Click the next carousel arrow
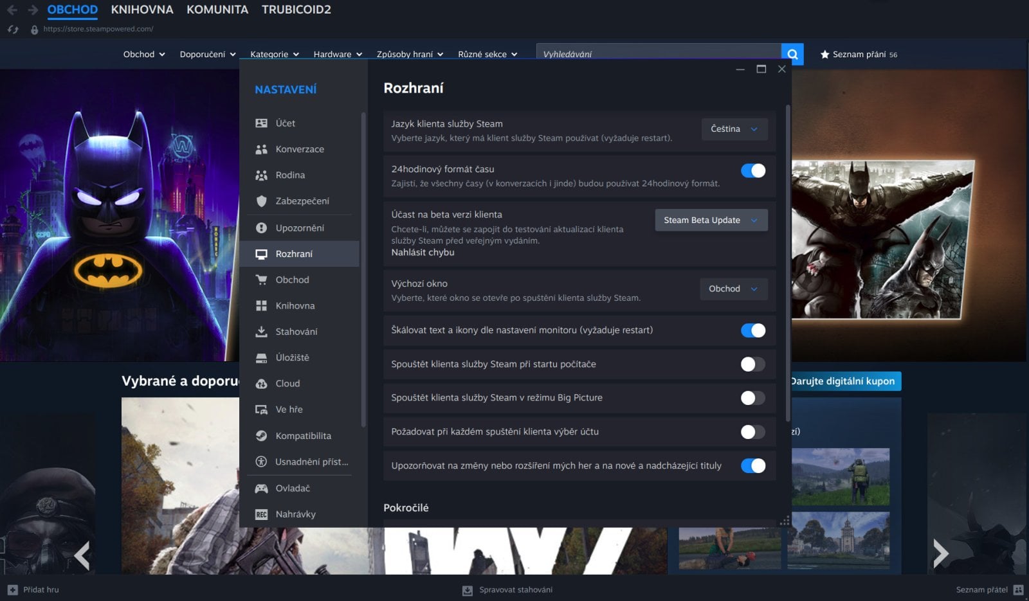 940,553
